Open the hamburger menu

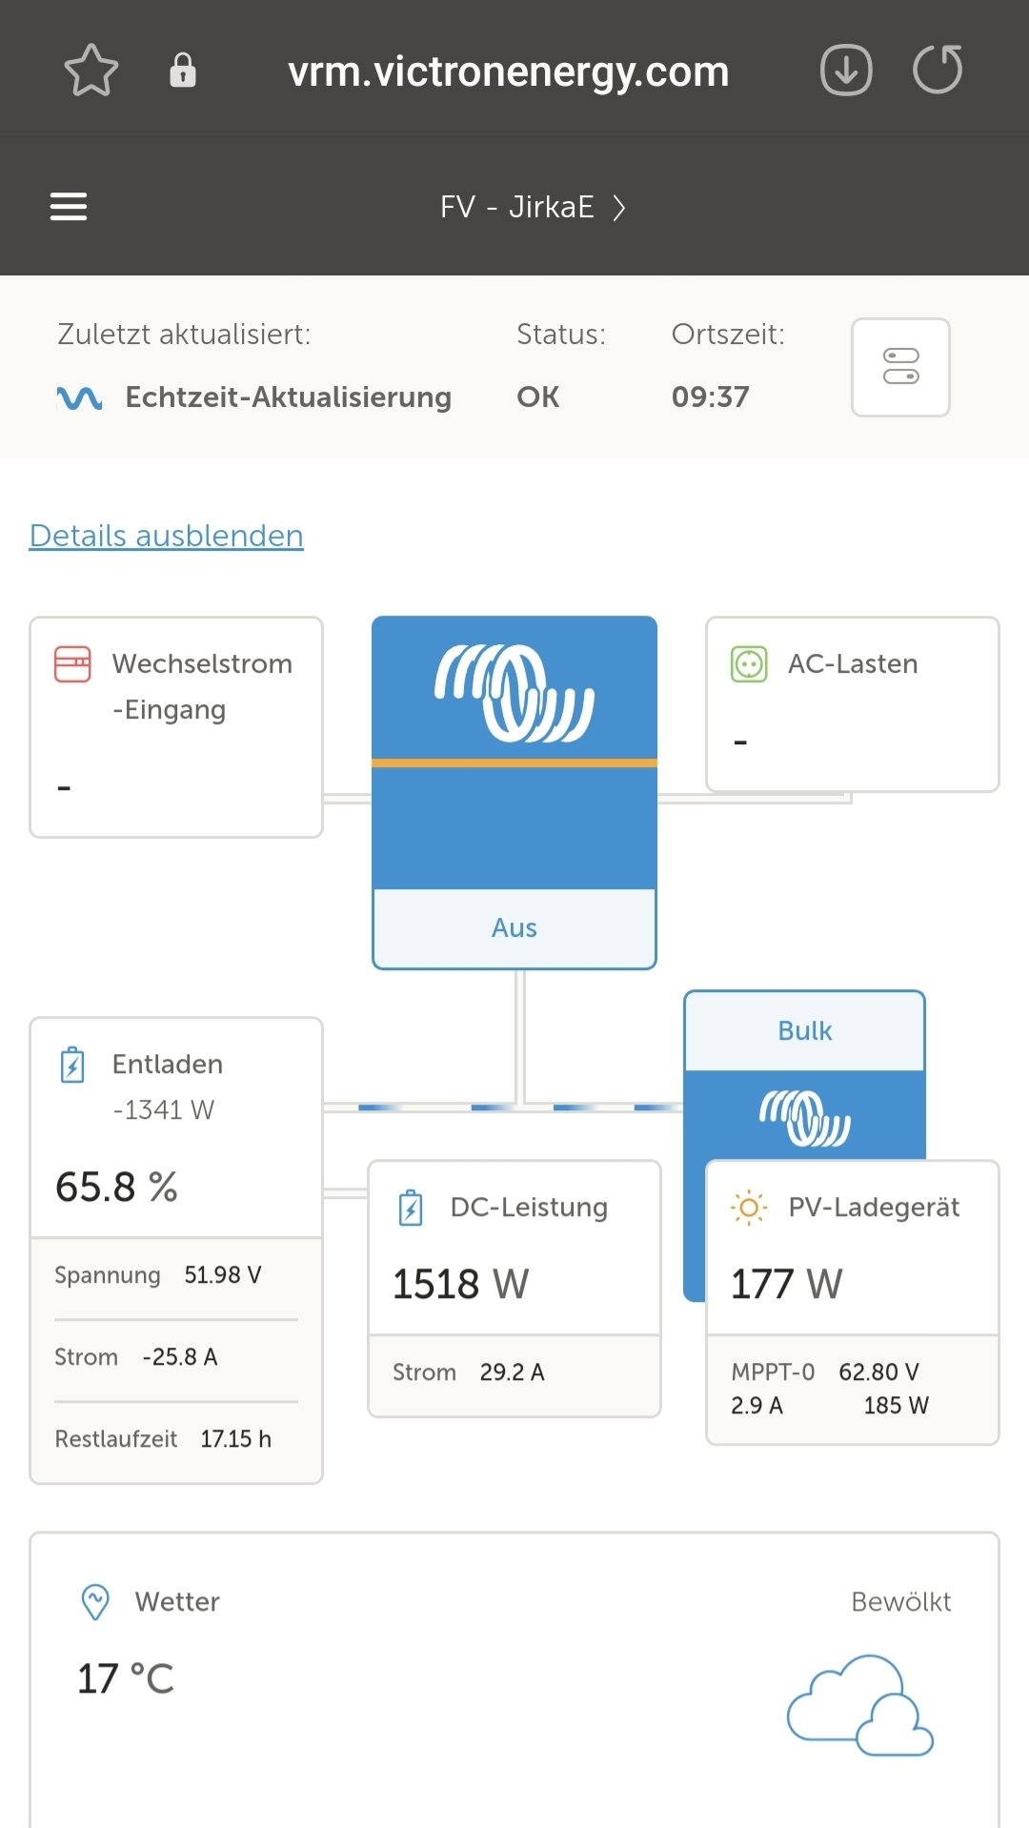tap(69, 207)
